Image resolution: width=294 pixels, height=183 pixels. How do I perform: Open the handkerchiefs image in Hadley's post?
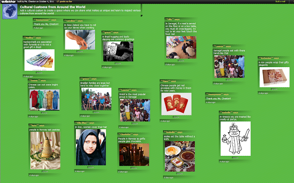pos(40,60)
